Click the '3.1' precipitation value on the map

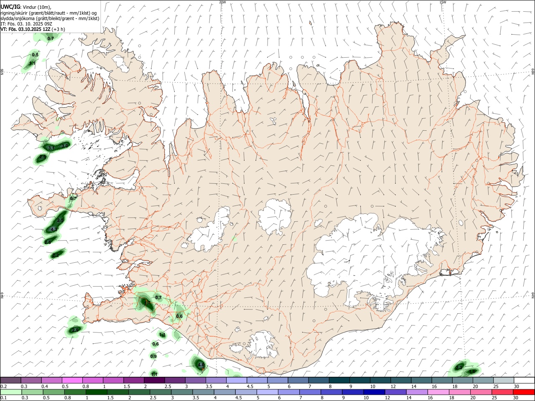tap(51, 148)
